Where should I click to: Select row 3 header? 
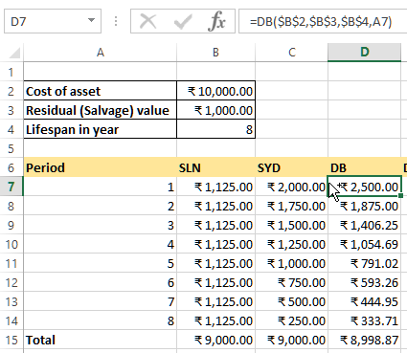[x=11, y=110]
